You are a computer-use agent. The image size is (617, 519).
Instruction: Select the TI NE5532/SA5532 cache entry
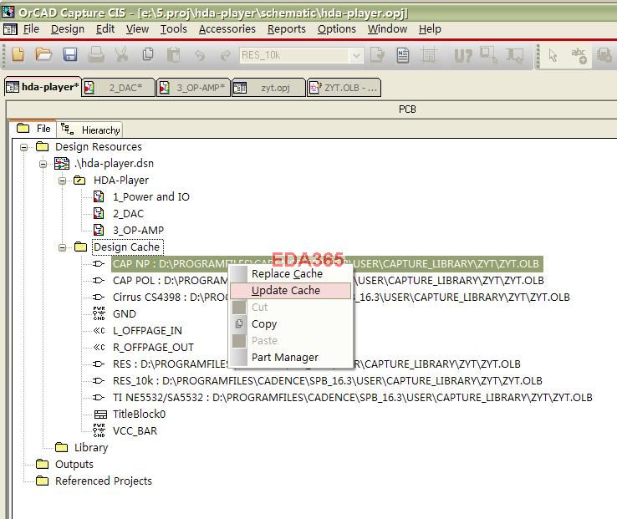(x=353, y=398)
